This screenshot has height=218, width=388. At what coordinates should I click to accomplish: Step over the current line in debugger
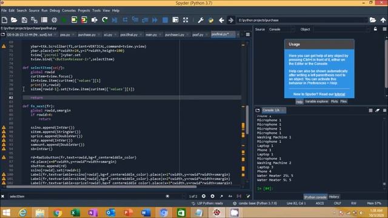(x=125, y=20)
